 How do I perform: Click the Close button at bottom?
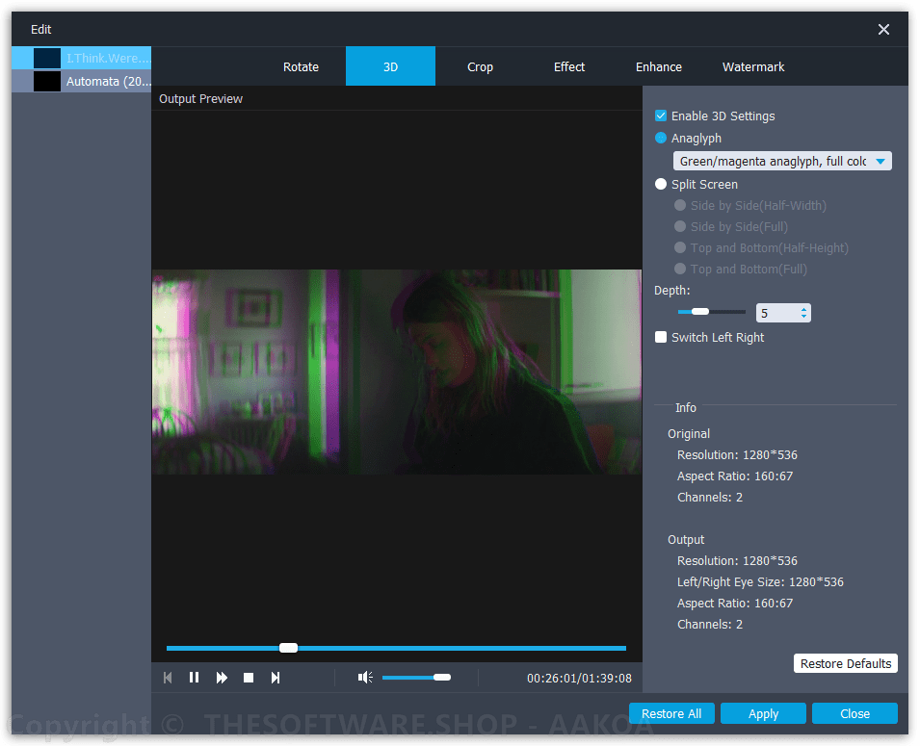pos(854,713)
